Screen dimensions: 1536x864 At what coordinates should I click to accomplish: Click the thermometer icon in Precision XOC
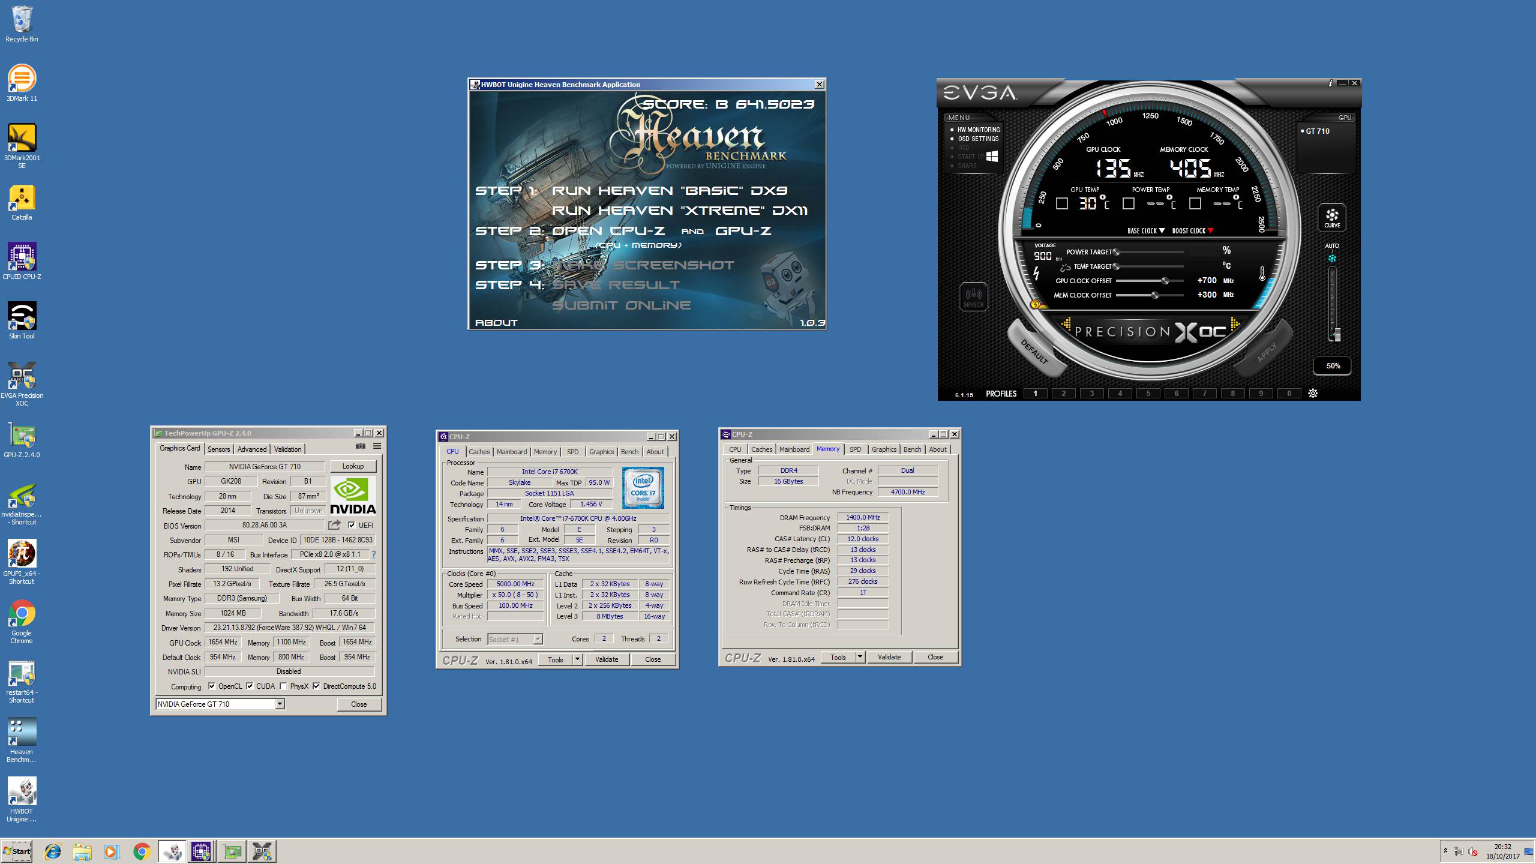(1262, 274)
